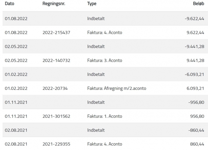The height and width of the screenshot is (150, 208).
Task: Open invoice number 2022-140732
Action: (56, 60)
